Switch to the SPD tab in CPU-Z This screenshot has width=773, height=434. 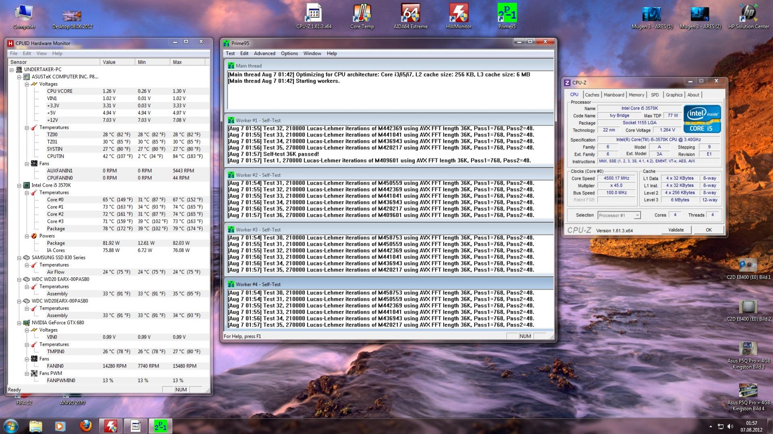coord(655,95)
